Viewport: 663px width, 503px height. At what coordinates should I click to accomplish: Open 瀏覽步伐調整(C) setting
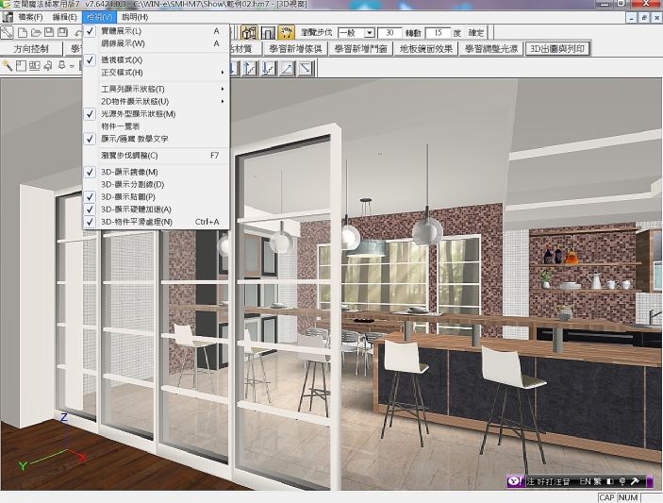(157, 156)
